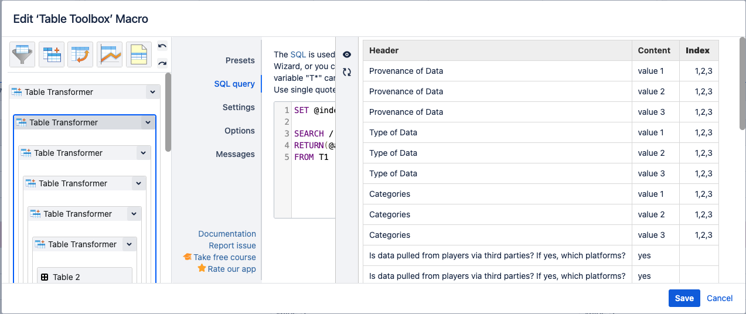This screenshot has height=314, width=746.
Task: Click the Take free course link
Action: pyautogui.click(x=224, y=257)
